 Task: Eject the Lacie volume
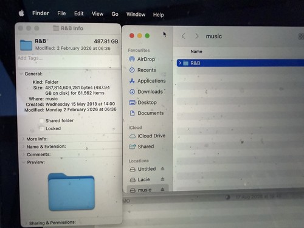[162, 179]
